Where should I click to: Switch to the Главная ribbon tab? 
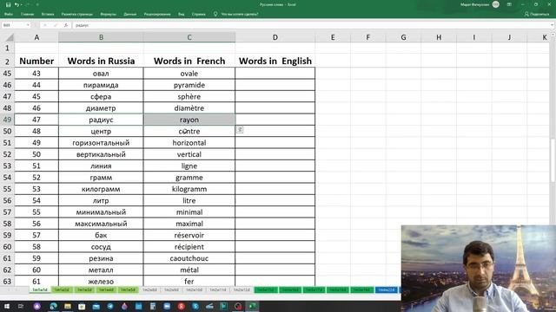(27, 14)
